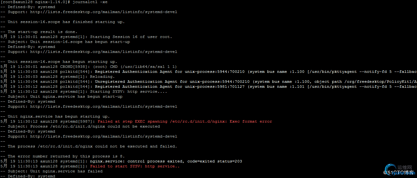This screenshot has height=178, width=417.
Task: Open the first freedesktop systemd-devel support URL
Action: [x=104, y=12]
